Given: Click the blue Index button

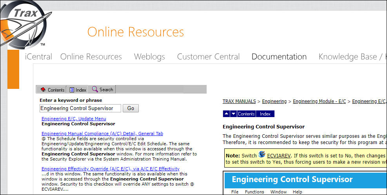Looking at the screenshot, I should click(x=265, y=114).
